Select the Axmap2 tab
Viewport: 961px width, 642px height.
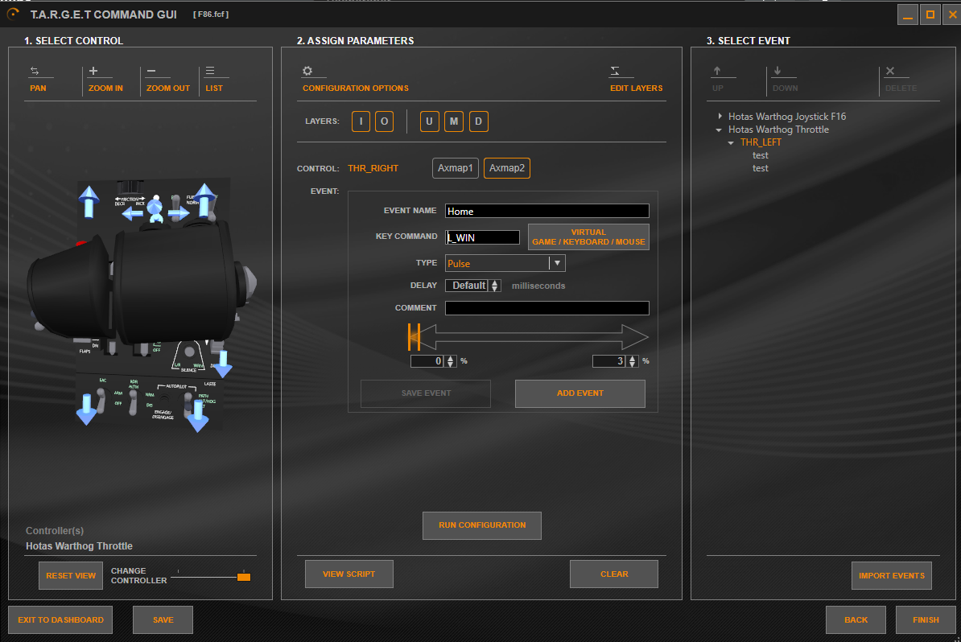click(506, 168)
